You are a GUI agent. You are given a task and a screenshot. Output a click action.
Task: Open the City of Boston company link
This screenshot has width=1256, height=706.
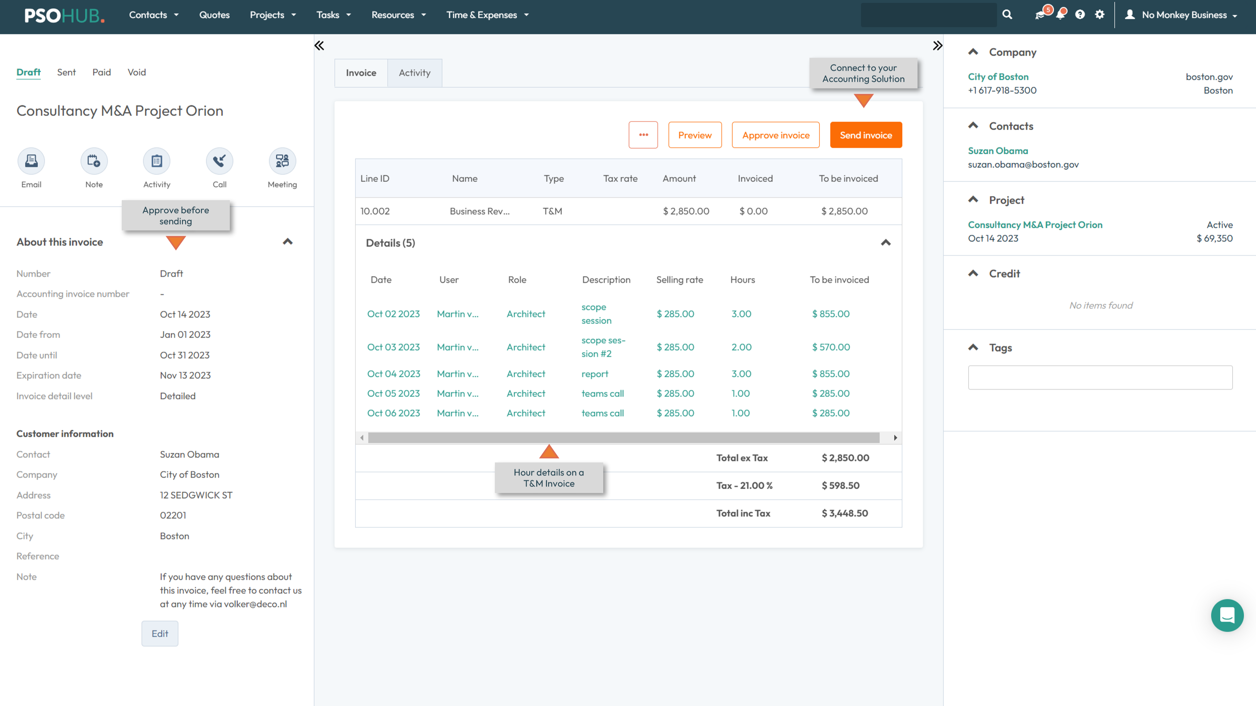[x=998, y=77]
